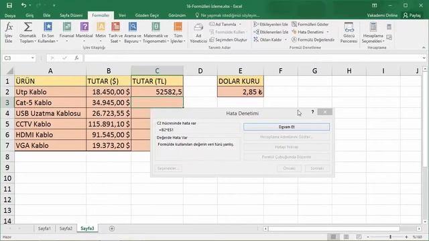This screenshot has width=429, height=241.
Task: Open Hesaplama Seçenekleri
Action: point(373,33)
